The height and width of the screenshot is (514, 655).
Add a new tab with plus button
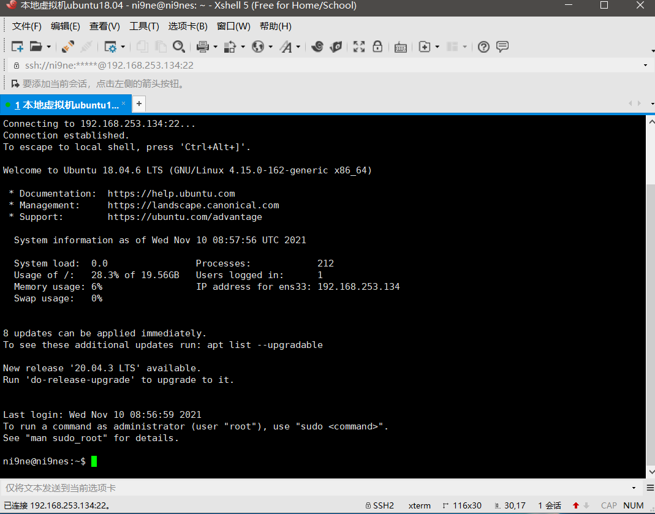click(139, 104)
